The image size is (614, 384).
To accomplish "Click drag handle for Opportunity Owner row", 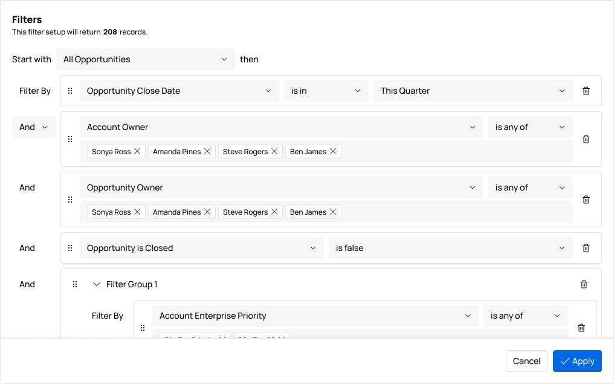I will coord(70,200).
